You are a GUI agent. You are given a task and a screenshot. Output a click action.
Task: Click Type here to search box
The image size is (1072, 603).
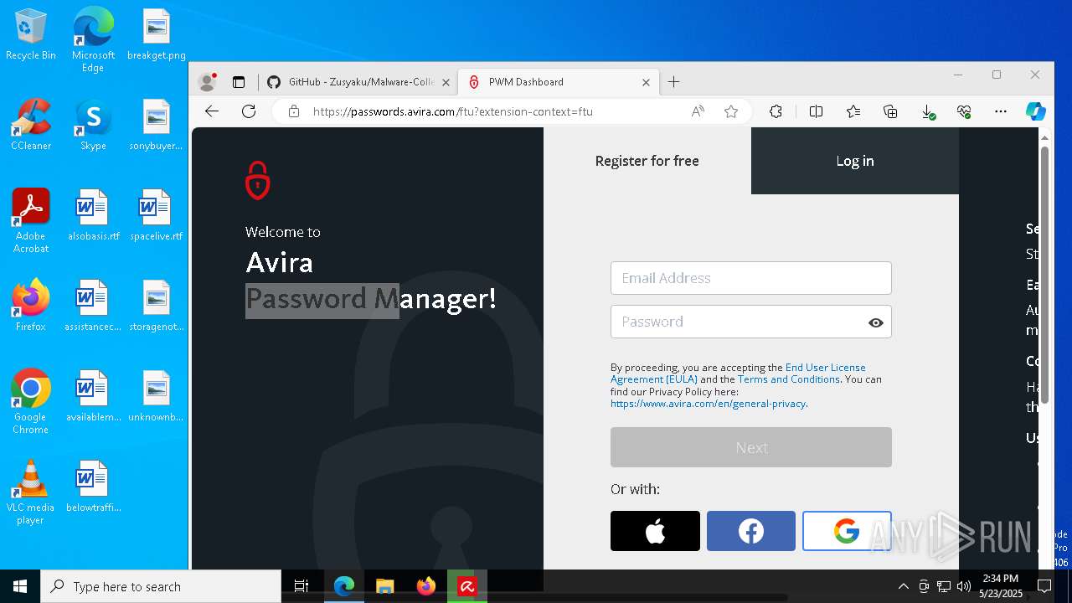(161, 586)
